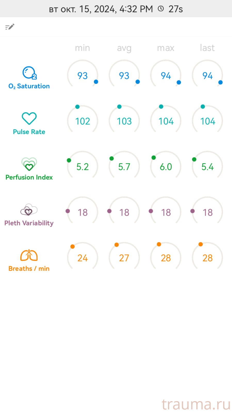232x413 pixels.
Task: Select the last column header
Action: (x=207, y=48)
